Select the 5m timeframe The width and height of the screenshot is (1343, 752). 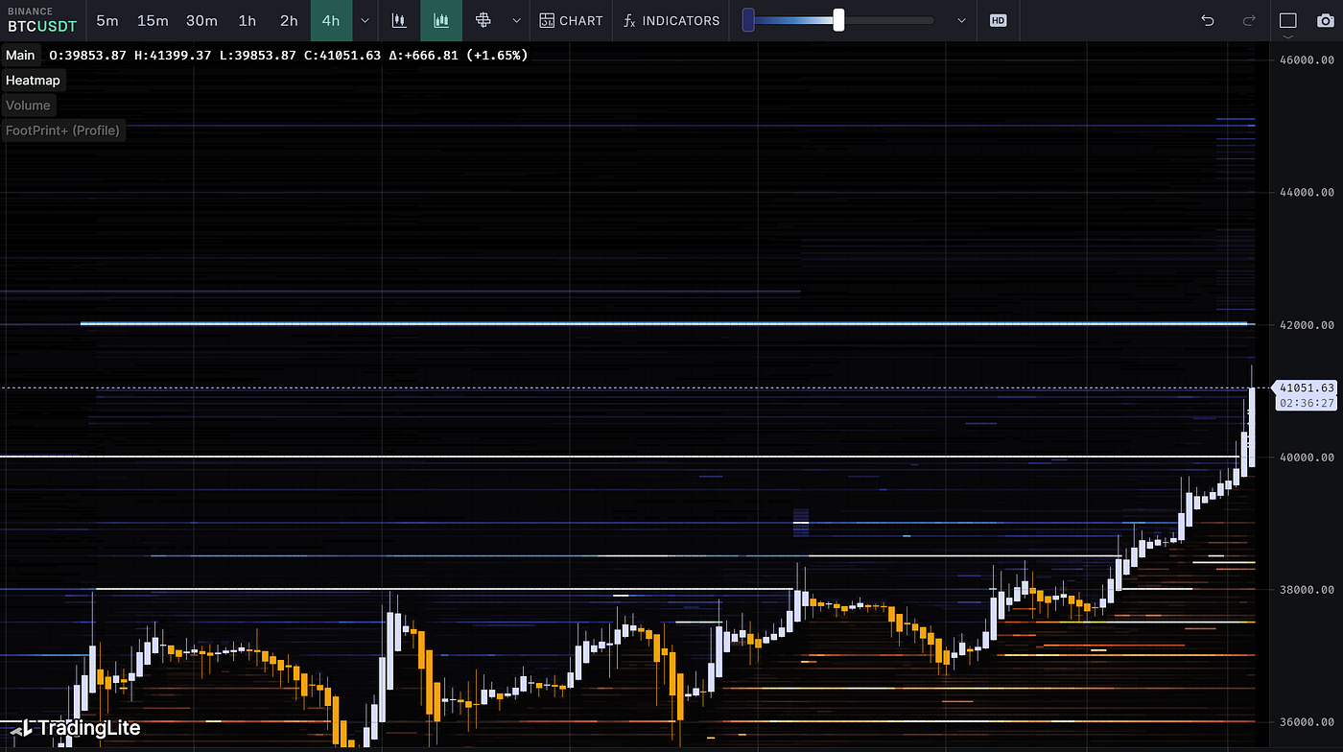point(107,20)
